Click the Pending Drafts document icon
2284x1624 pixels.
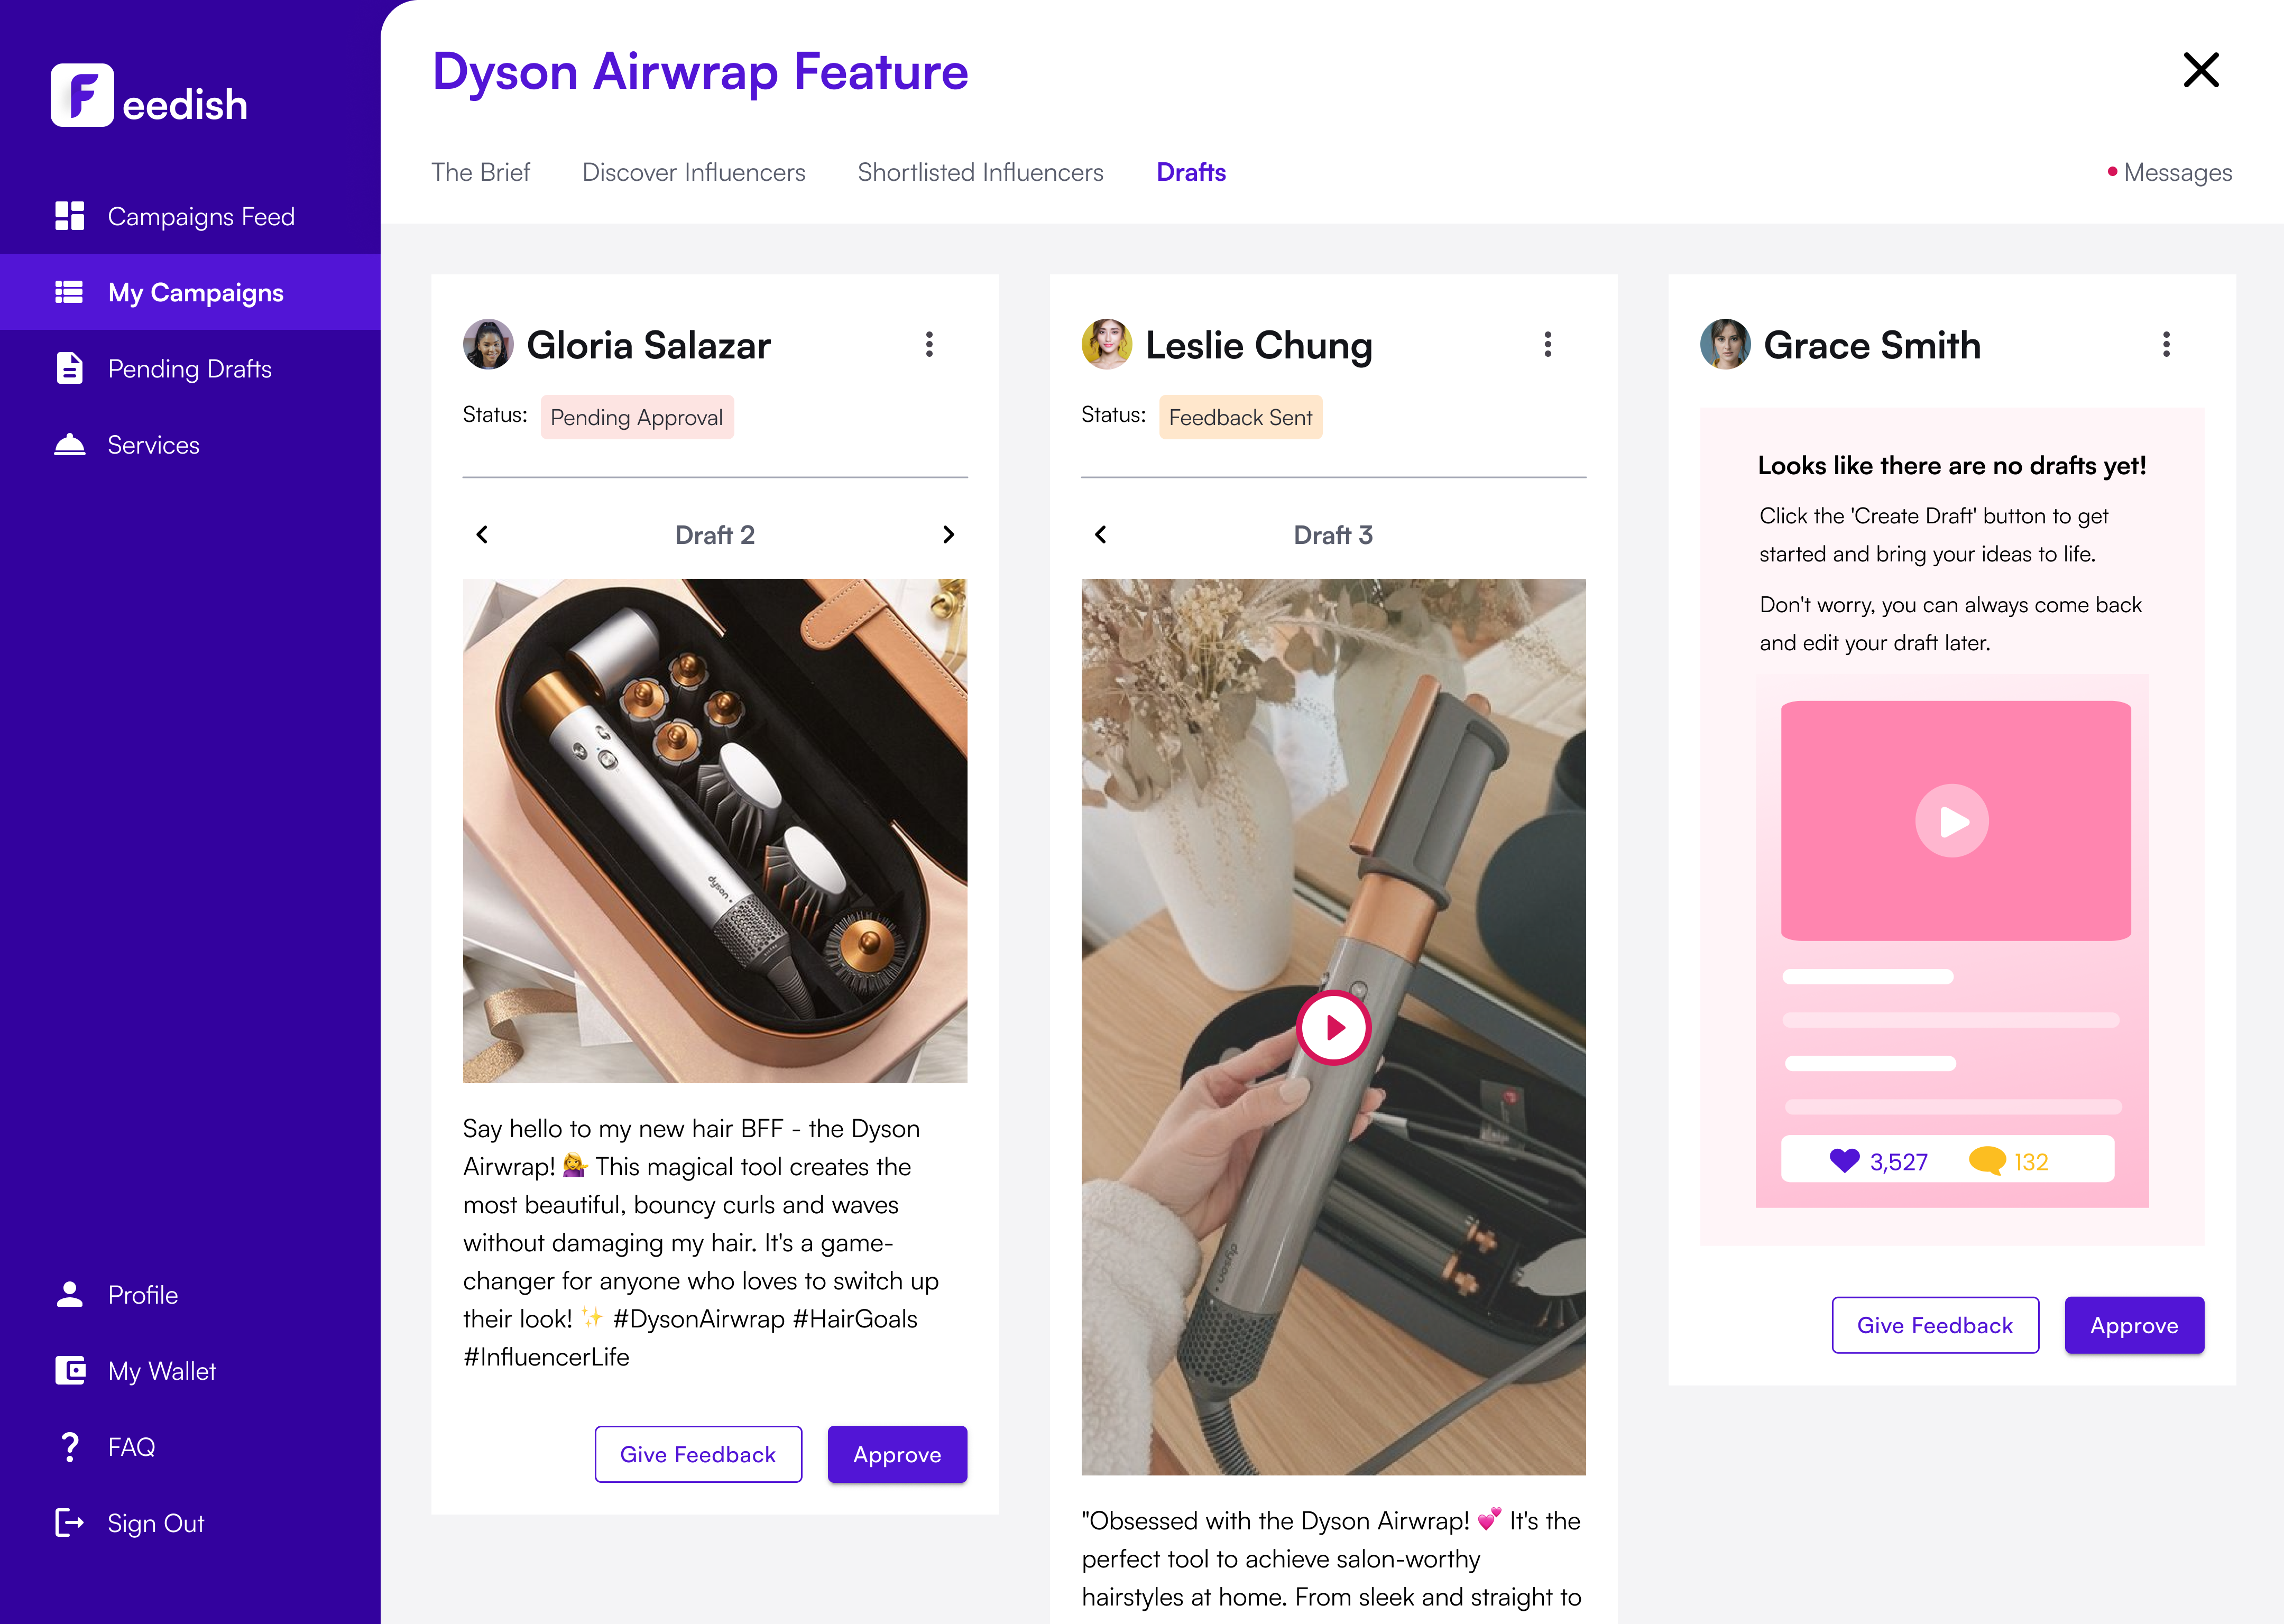69,368
